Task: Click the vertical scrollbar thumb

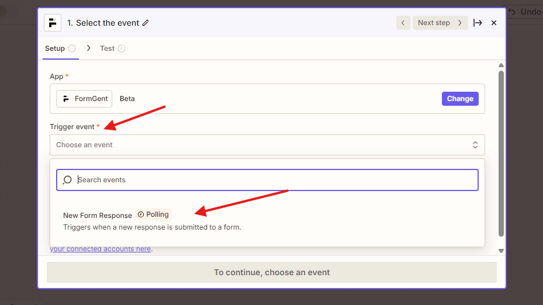Action: 501,154
